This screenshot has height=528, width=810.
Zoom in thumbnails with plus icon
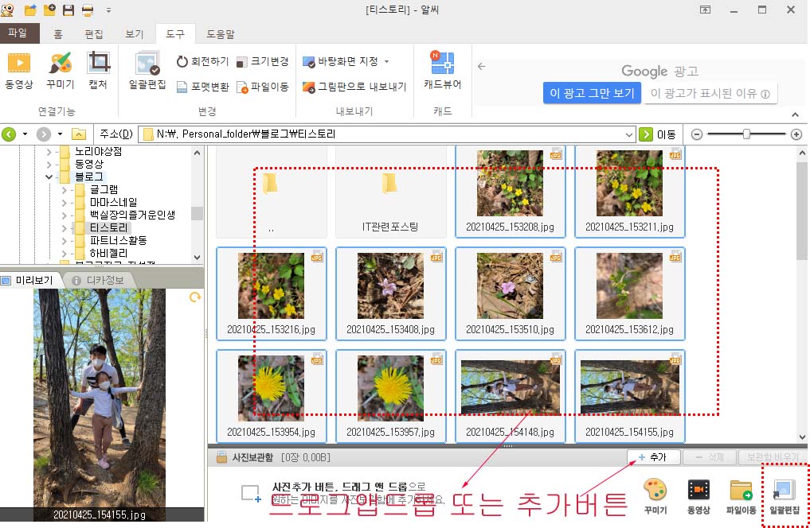tap(796, 134)
